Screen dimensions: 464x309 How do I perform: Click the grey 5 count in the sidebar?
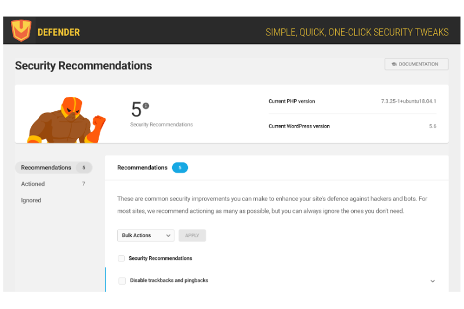click(84, 168)
